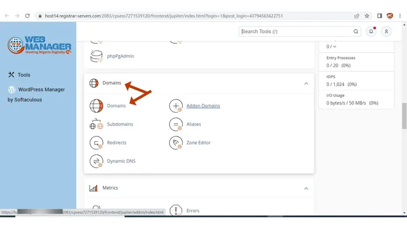Click the IOPS statistic label
This screenshot has height=229, width=407.
pos(331,76)
